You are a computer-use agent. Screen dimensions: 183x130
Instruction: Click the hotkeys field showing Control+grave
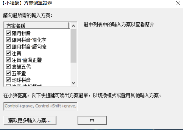[x=40, y=106]
